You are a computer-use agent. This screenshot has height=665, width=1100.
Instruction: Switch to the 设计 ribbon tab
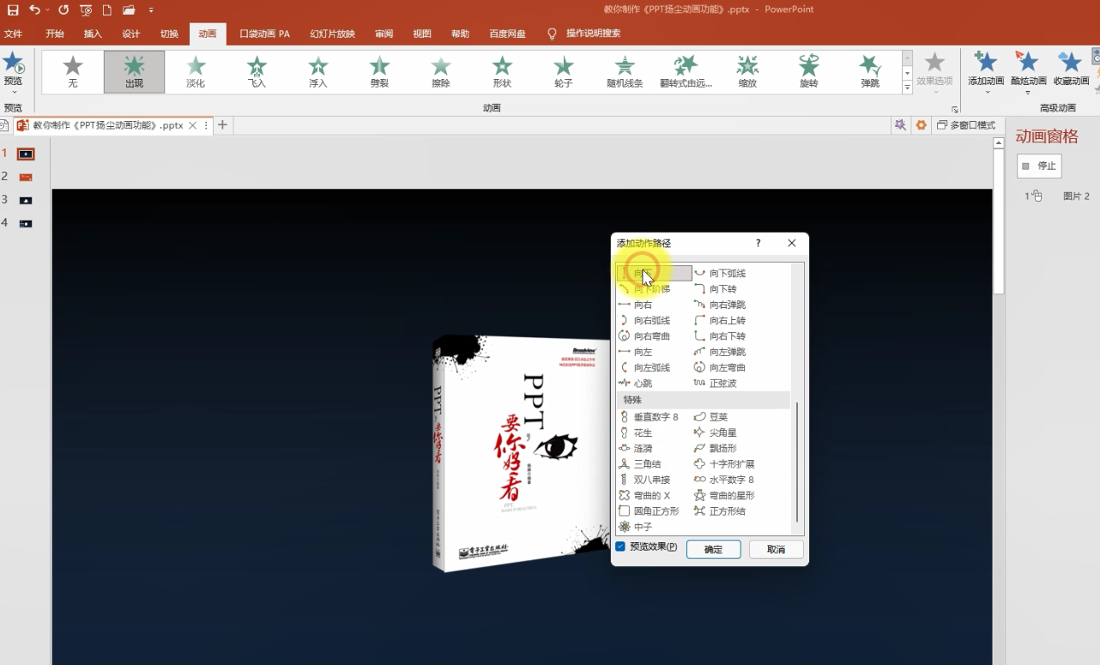coord(131,34)
